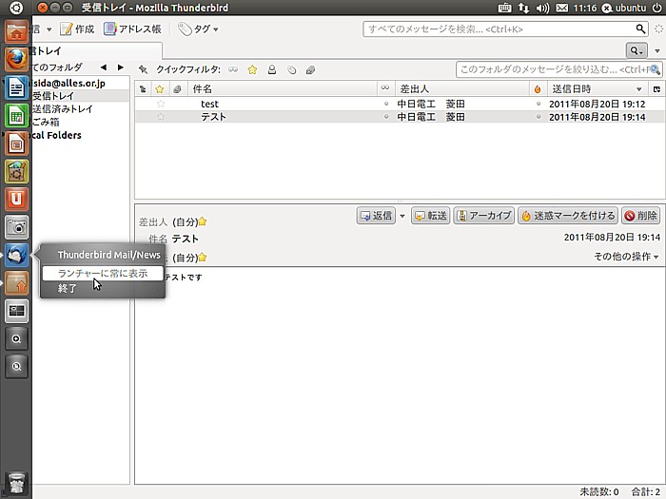666x499 pixels.
Task: Go to next folder view arrow
Action: click(x=121, y=67)
